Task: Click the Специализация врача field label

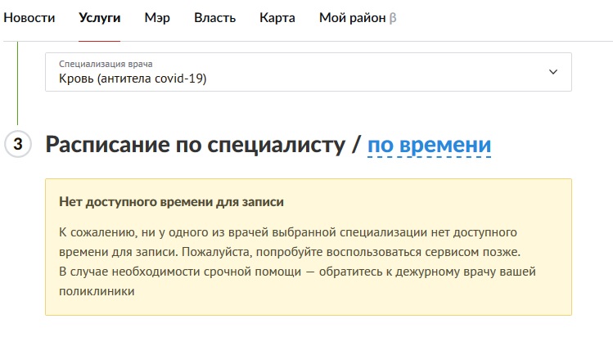Action: click(106, 63)
